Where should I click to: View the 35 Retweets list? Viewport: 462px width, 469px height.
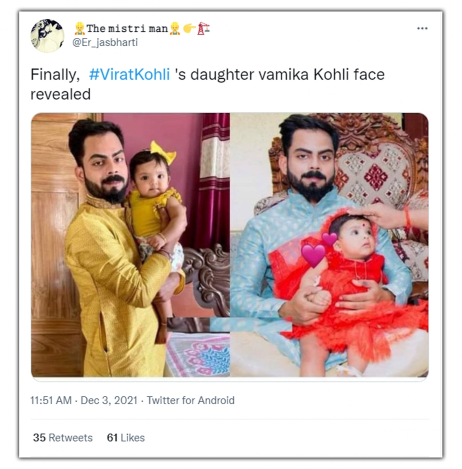pyautogui.click(x=63, y=438)
